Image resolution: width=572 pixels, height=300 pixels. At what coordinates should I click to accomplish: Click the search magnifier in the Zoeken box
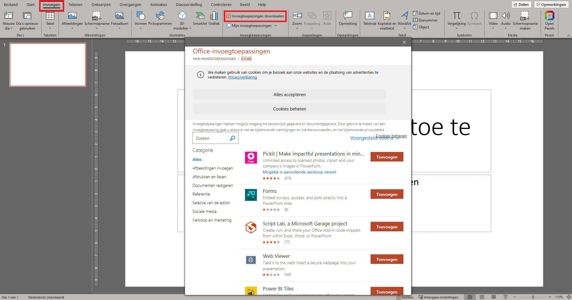pos(232,138)
